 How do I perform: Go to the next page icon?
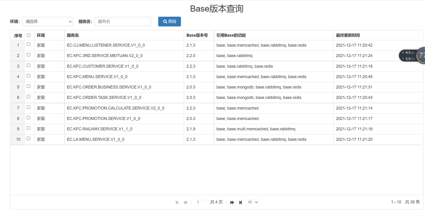point(232,202)
